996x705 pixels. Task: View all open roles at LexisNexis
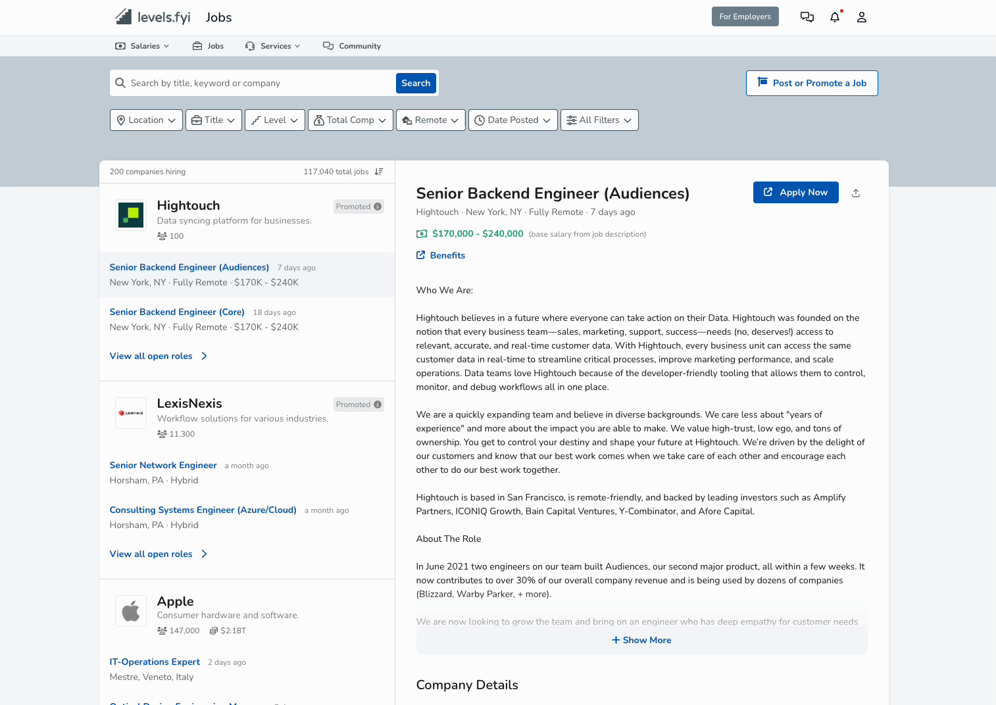(x=159, y=554)
